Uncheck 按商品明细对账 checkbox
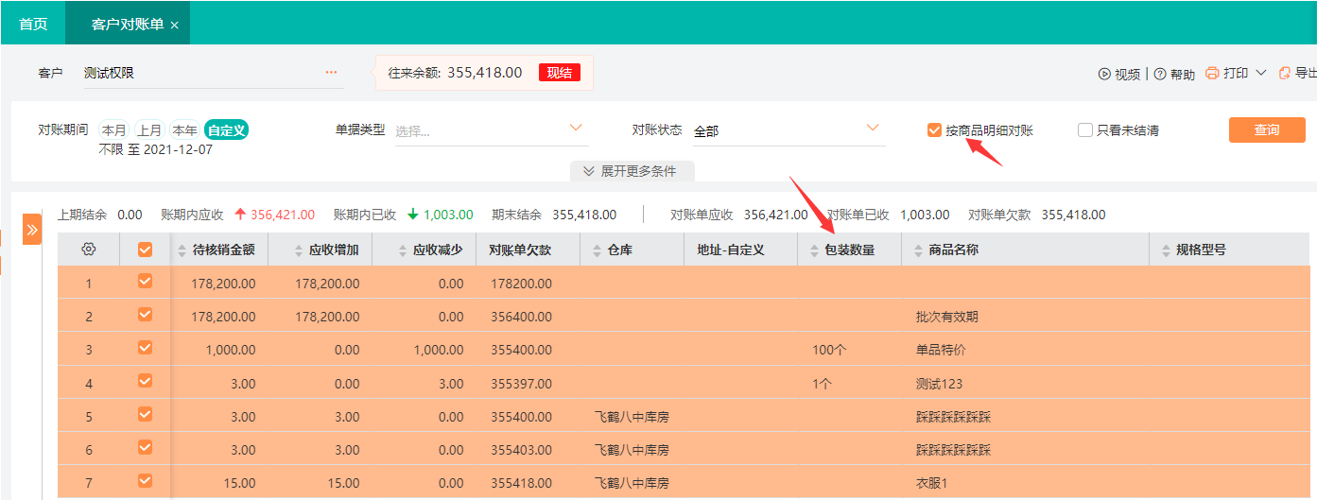The height and width of the screenshot is (500, 1317). 934,130
